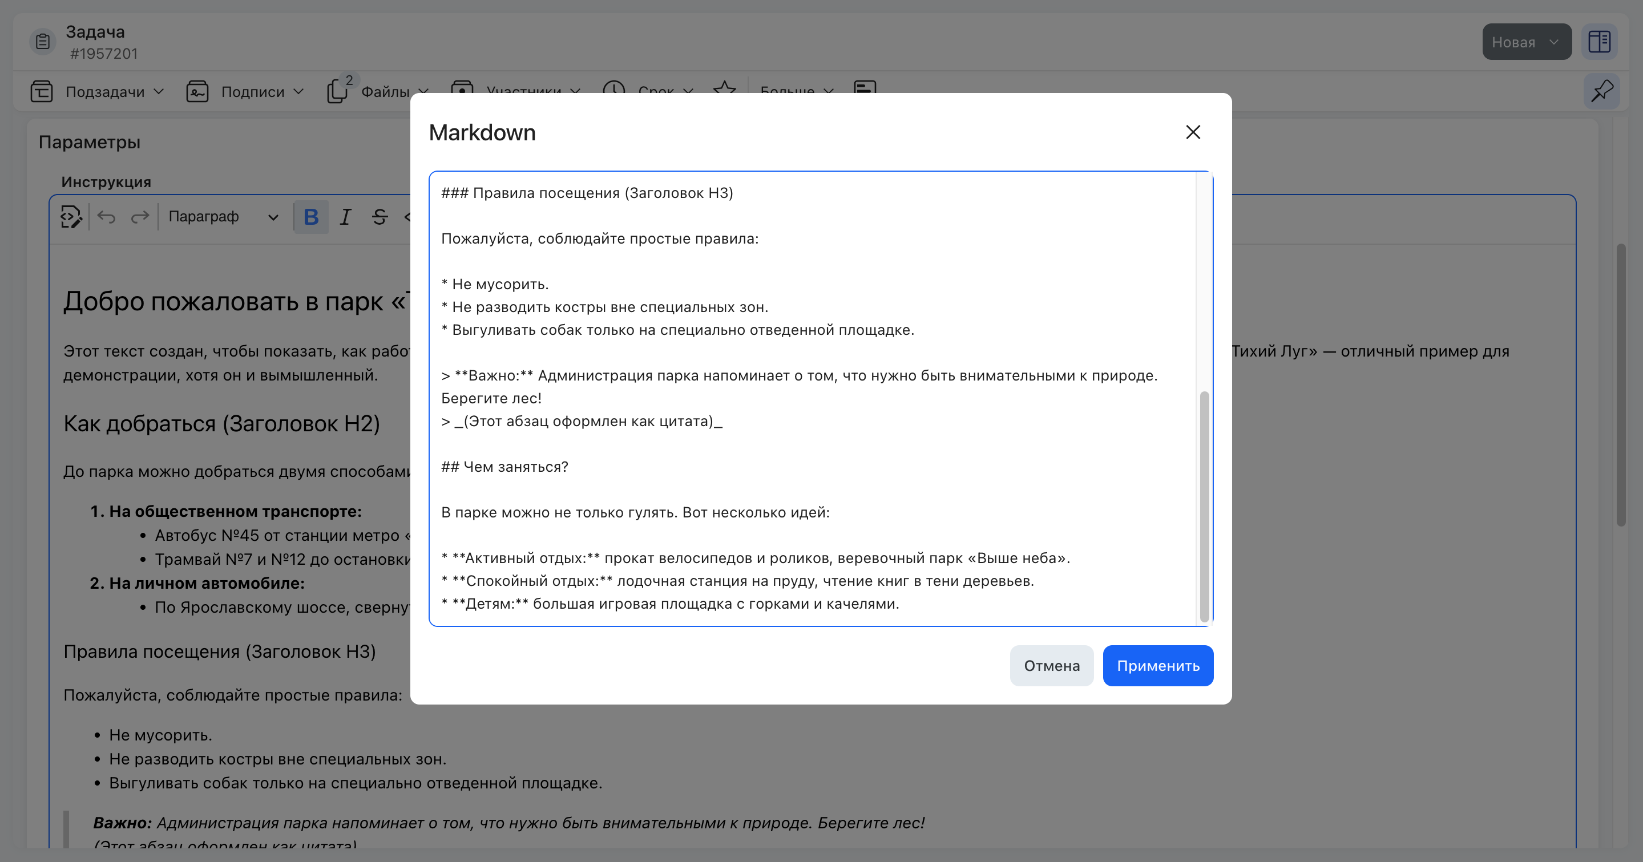Click the '* Не мусорить.' line in Markdown
The image size is (1643, 862).
pos(495,284)
